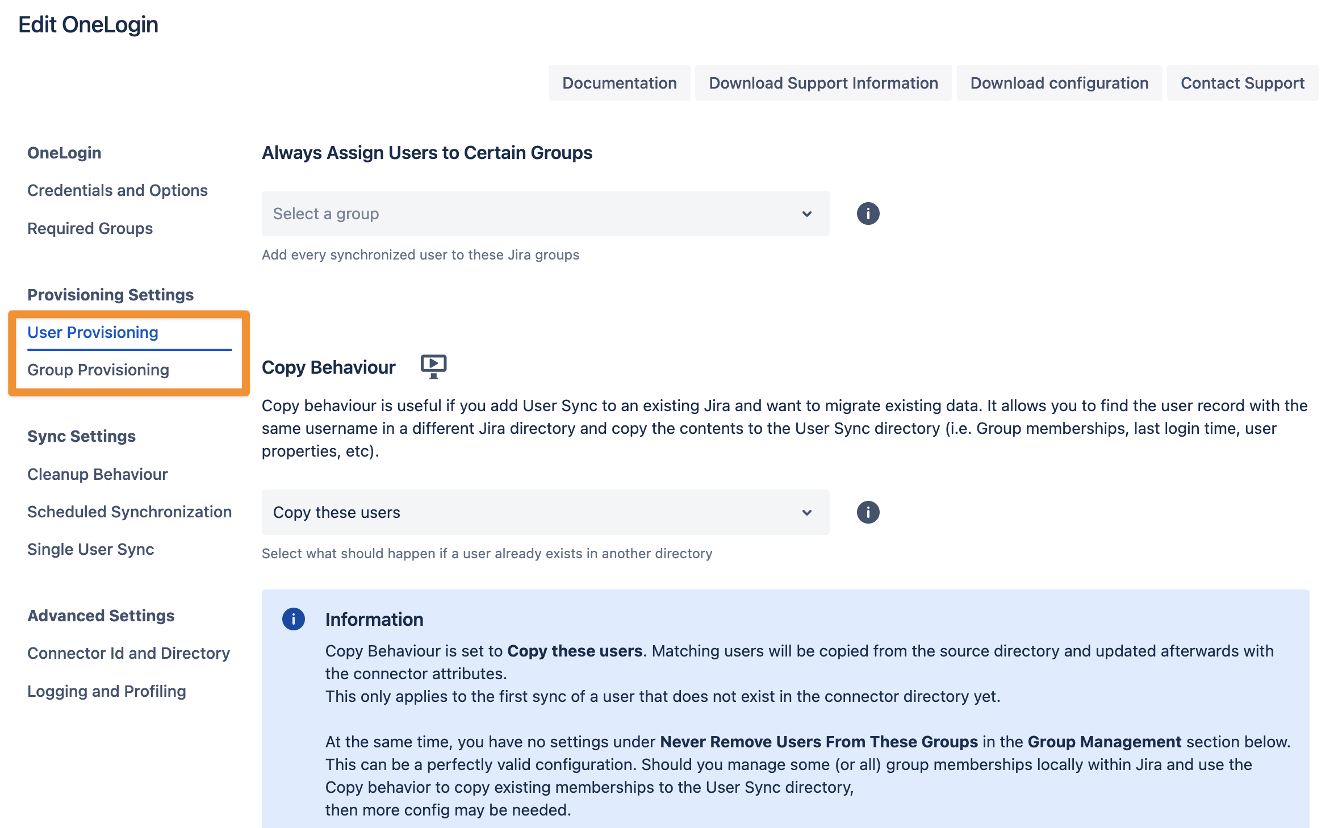Click the Sync Settings heading
Screen dimensions: 1338x828
[81, 436]
